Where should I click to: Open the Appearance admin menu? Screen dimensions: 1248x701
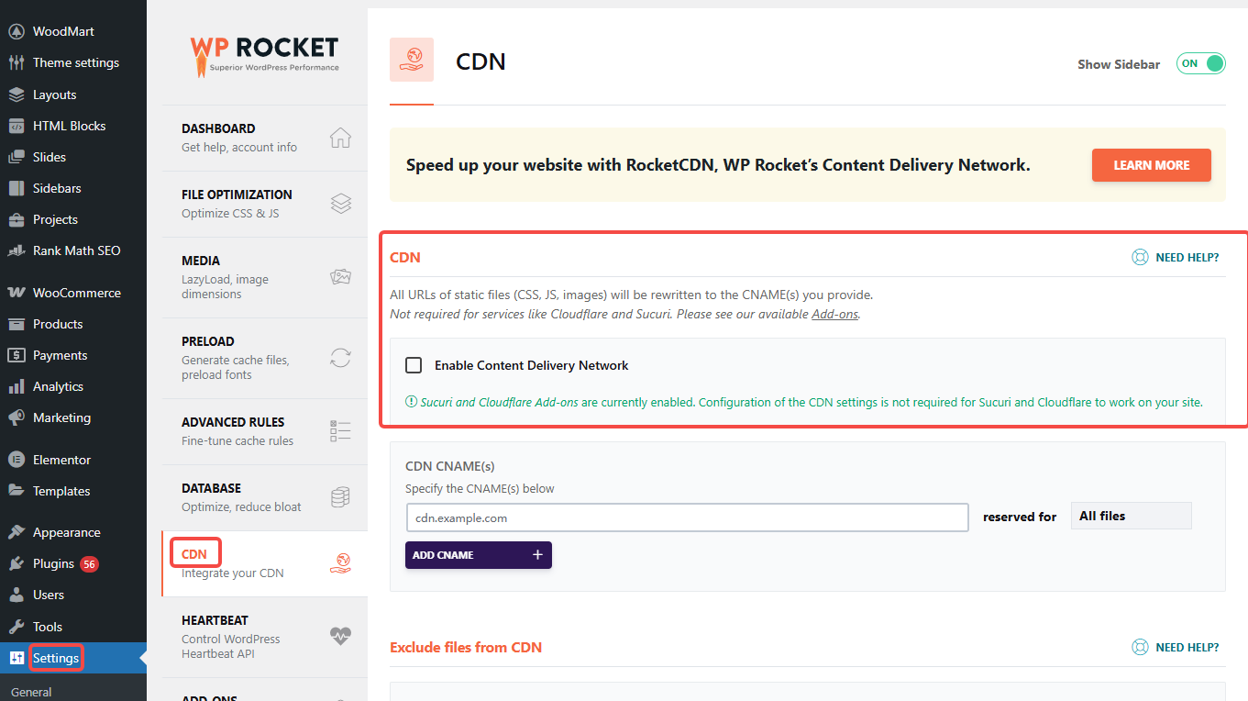point(66,532)
